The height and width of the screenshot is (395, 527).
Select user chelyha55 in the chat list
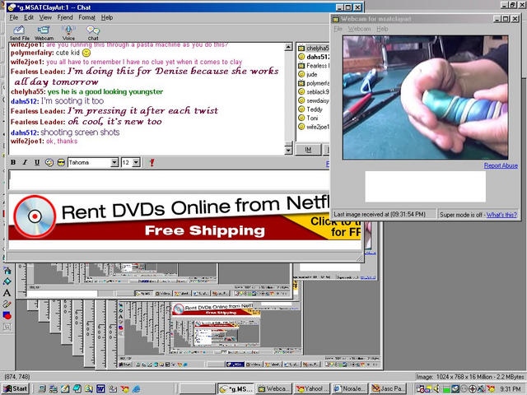[x=313, y=48]
